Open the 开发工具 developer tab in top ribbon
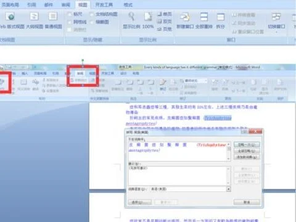Viewport: 296px width, 222px height. pos(104,4)
